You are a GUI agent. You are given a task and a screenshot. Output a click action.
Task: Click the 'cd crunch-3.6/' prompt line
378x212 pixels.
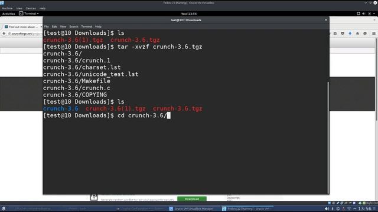[107, 115]
